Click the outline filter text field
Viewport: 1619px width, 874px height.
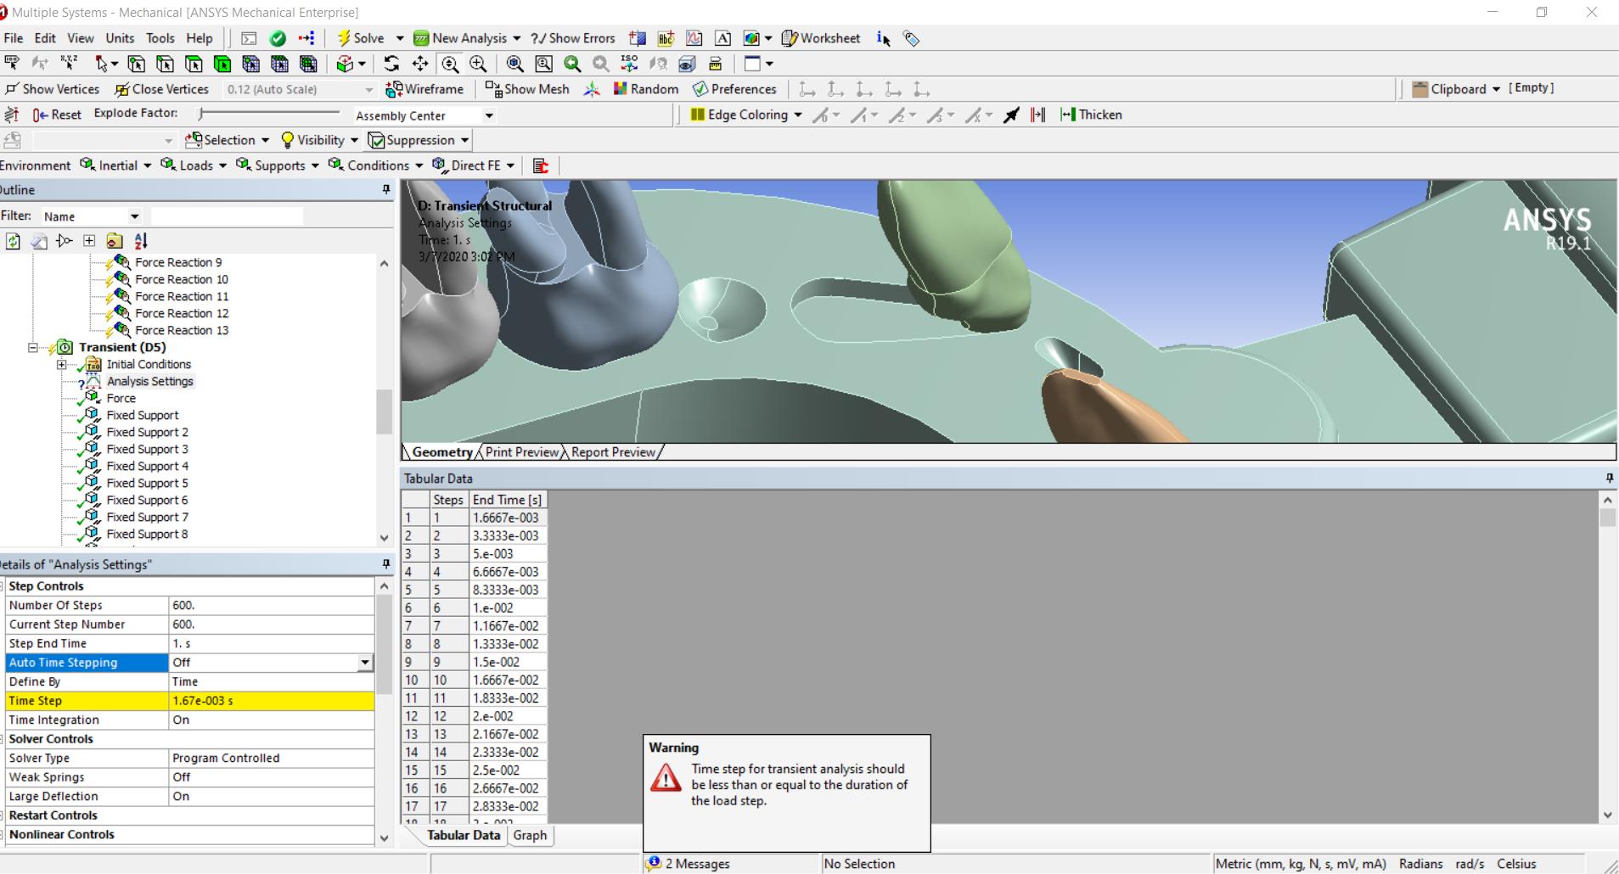point(227,216)
